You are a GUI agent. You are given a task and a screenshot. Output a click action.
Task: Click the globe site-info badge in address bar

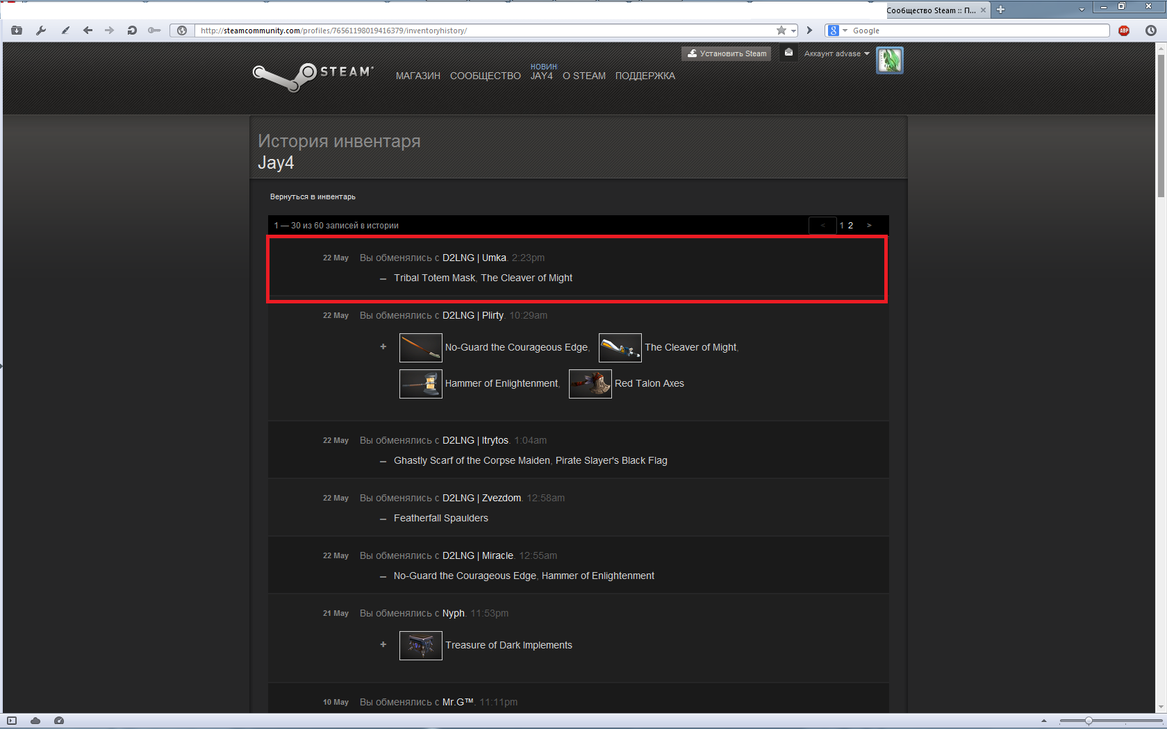point(182,31)
